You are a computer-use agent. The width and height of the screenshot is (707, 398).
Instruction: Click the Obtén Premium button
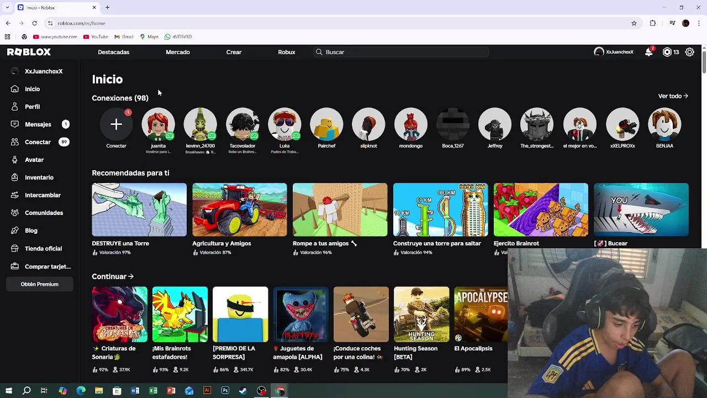39,284
